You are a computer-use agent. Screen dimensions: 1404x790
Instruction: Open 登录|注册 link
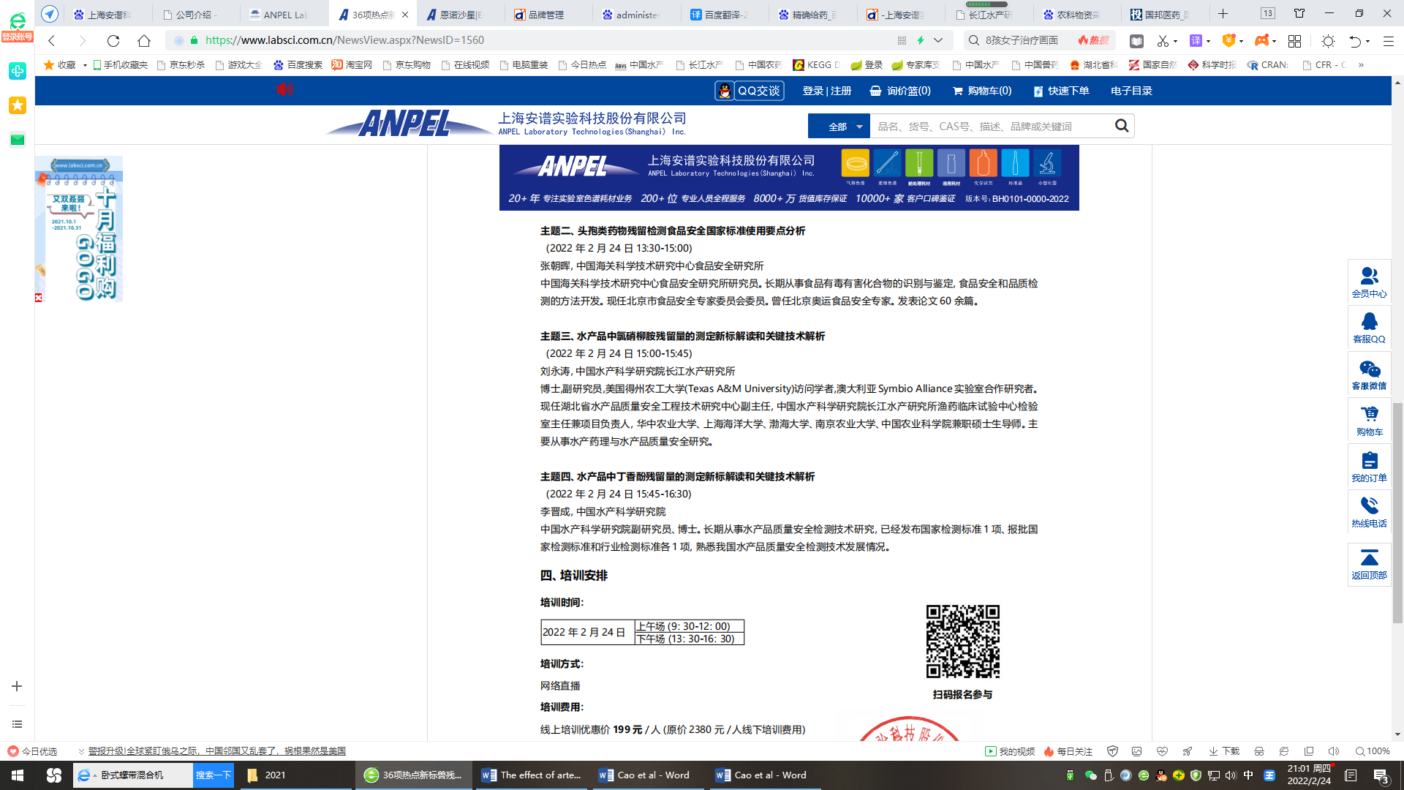826,91
